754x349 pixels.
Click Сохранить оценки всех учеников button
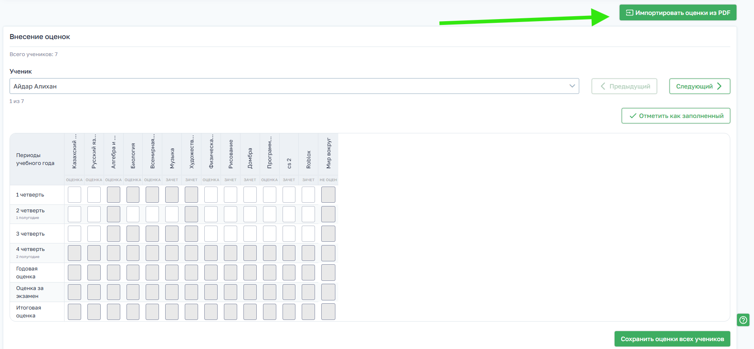[672, 339]
